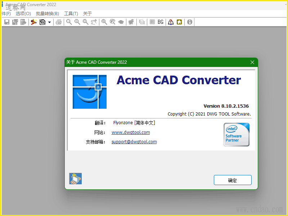The height and width of the screenshot is (216, 288).
Task: Click the Version 8.10.2.1536 text
Action: [x=226, y=106]
